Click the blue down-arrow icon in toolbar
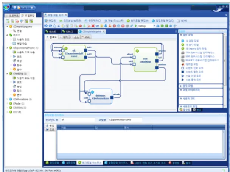Screen dimensions: 230x172 (x=106, y=26)
